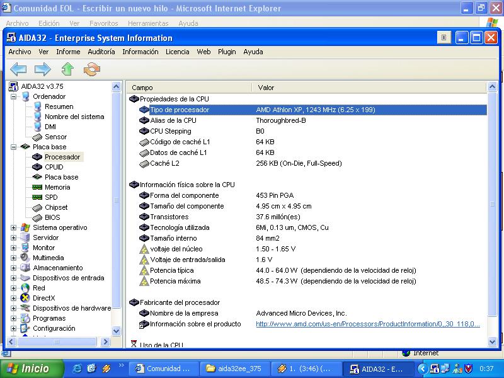Open the Información menu
Viewport: 504px width, 378px height.
140,52
